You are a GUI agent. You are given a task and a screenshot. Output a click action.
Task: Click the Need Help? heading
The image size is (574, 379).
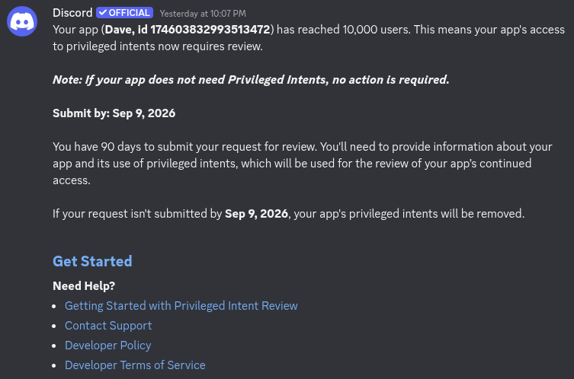coord(84,286)
